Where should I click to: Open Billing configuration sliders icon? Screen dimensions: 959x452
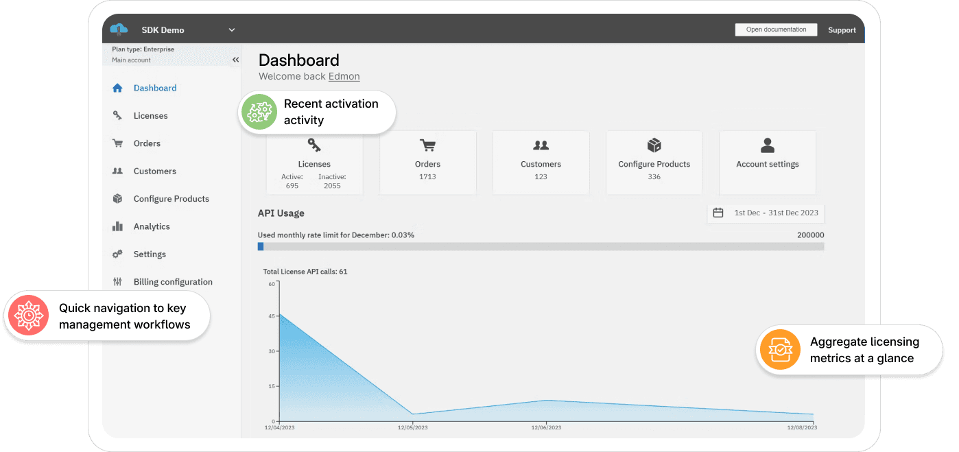tap(117, 282)
